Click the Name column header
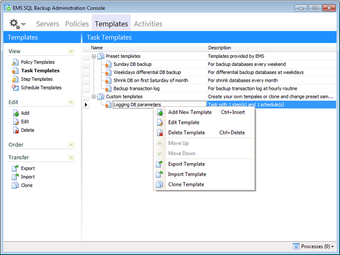Screen dimensions: 340x255 tap(148, 48)
